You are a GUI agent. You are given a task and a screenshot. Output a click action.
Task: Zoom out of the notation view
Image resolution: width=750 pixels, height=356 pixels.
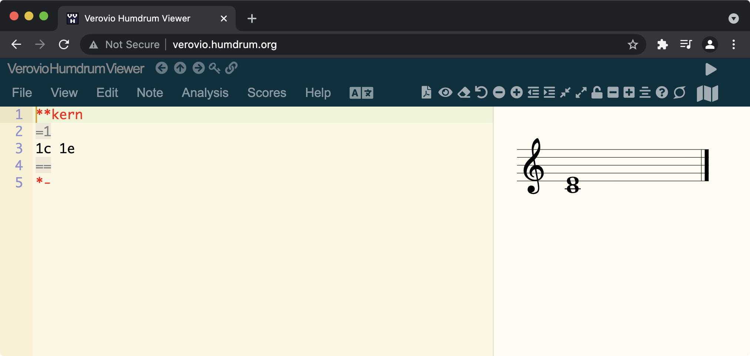[x=499, y=93]
